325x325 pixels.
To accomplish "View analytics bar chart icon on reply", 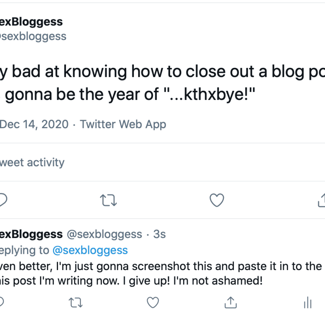I will 308,302.
